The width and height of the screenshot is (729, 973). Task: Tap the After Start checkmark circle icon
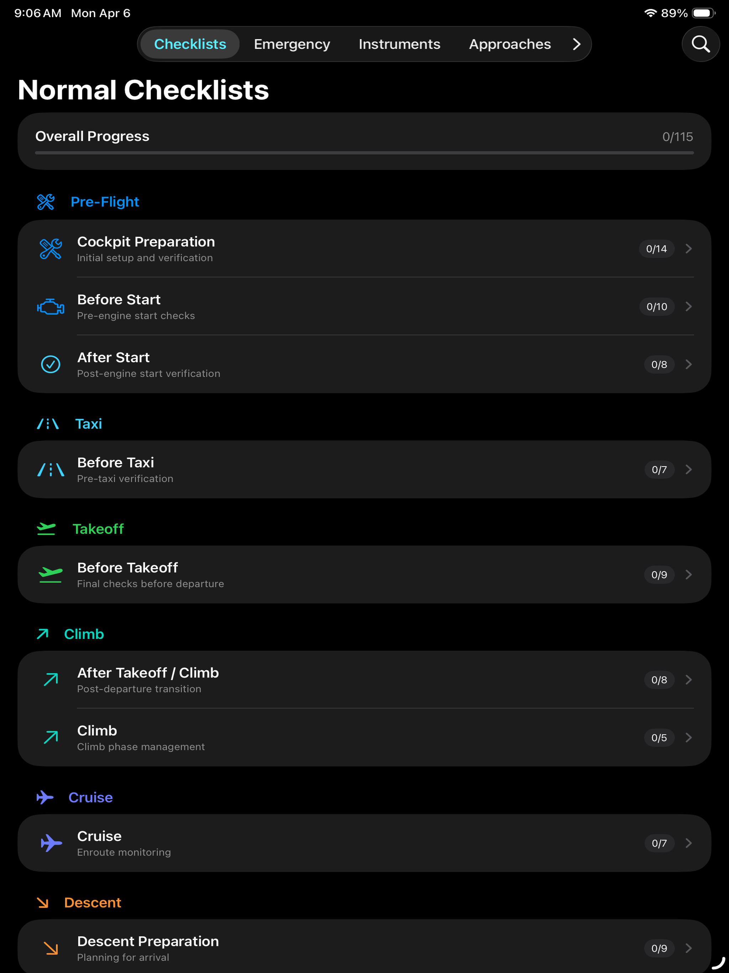(51, 364)
